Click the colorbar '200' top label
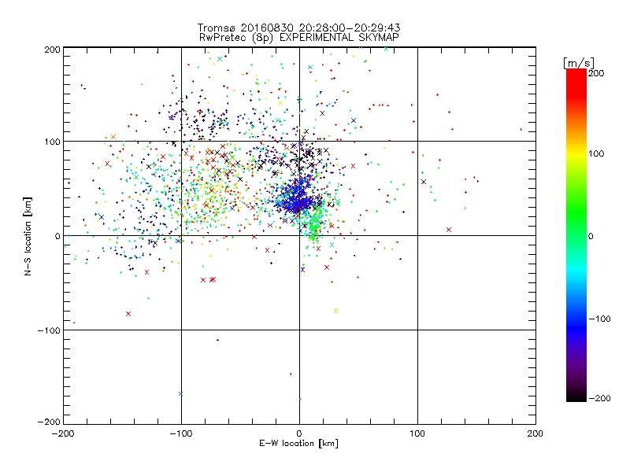 coord(596,73)
